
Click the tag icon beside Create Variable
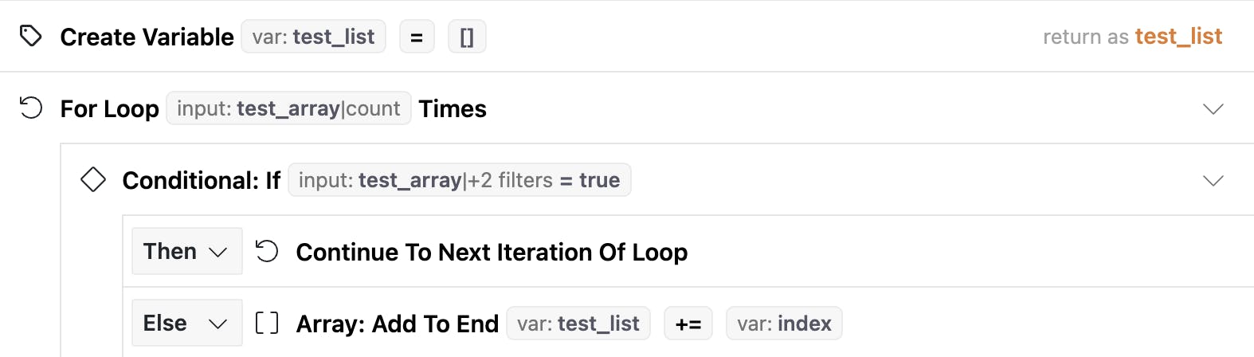tap(30, 36)
